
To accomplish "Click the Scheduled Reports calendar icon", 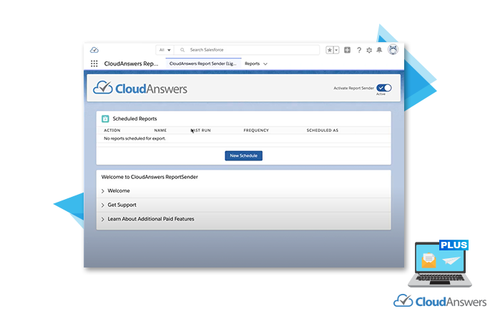I will (x=105, y=118).
